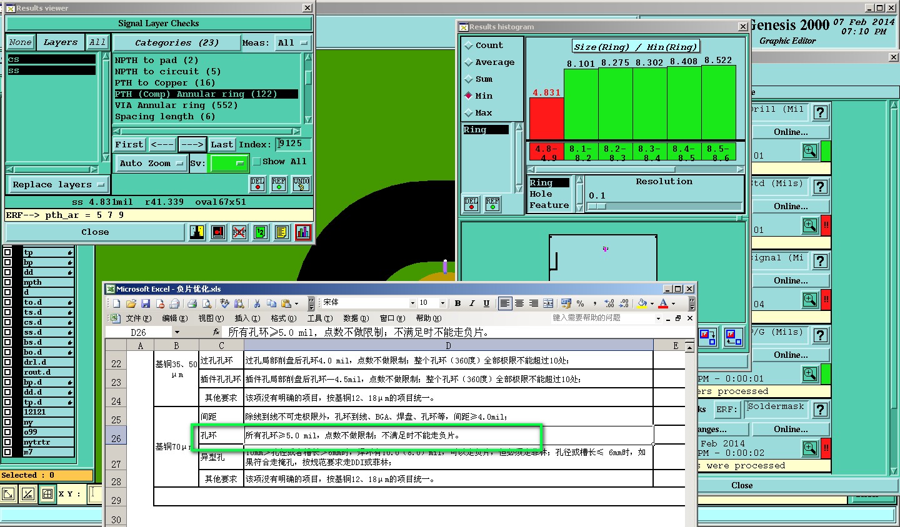Open Excel font color dropdown arrow
The width and height of the screenshot is (900, 527).
click(x=673, y=304)
